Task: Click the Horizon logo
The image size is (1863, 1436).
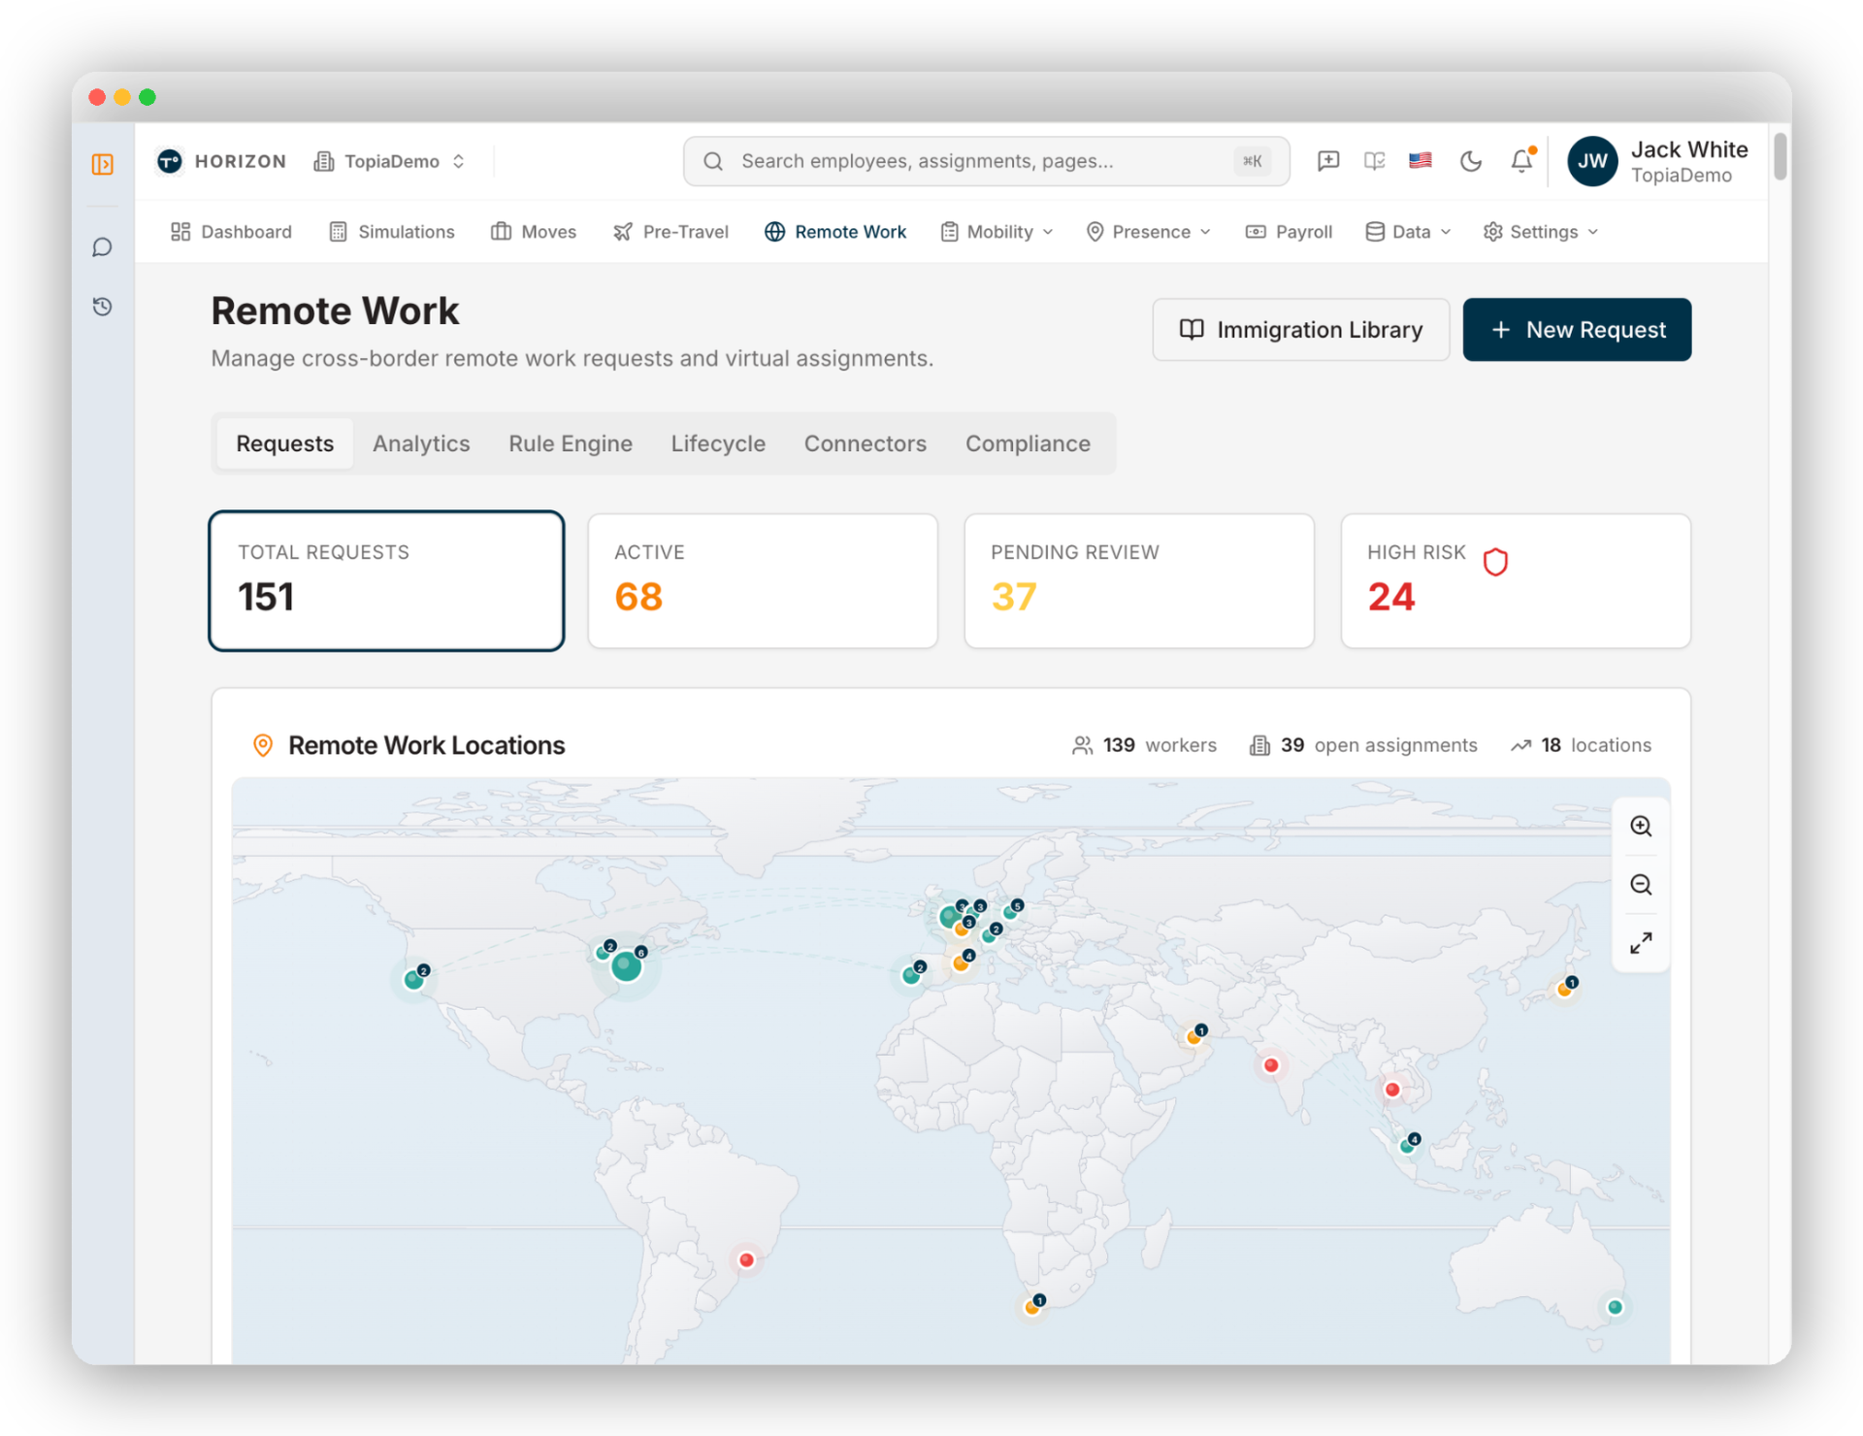Action: [x=222, y=161]
